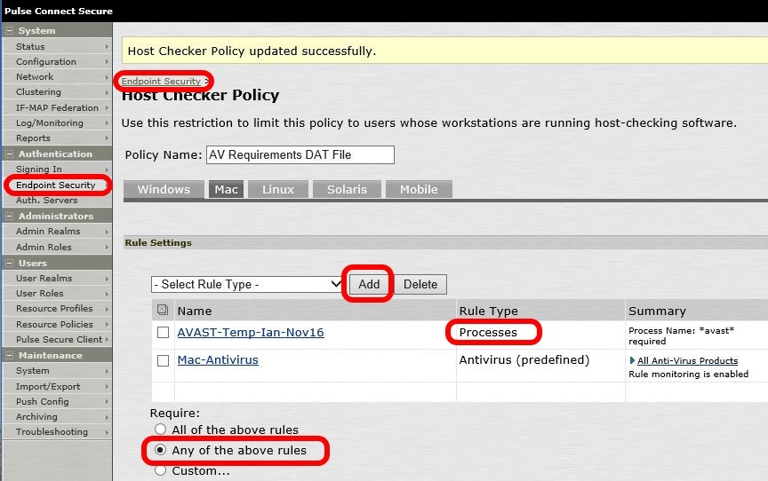Screen dimensions: 768x481
Task: Collapse the Users section minus icon
Action: (x=9, y=263)
